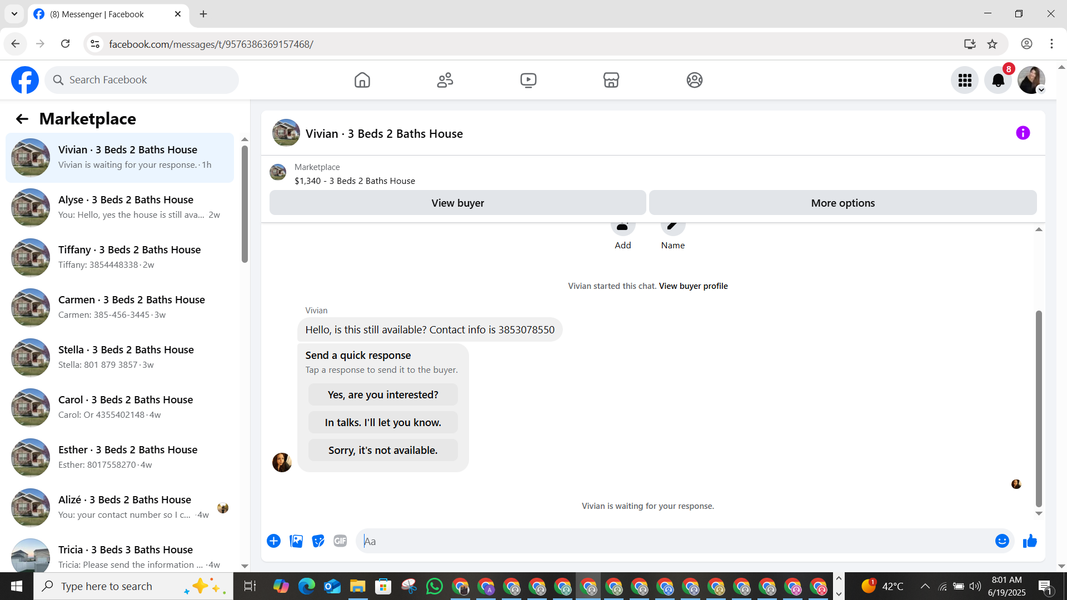Open the Windows notification center
The height and width of the screenshot is (600, 1067).
click(1045, 586)
